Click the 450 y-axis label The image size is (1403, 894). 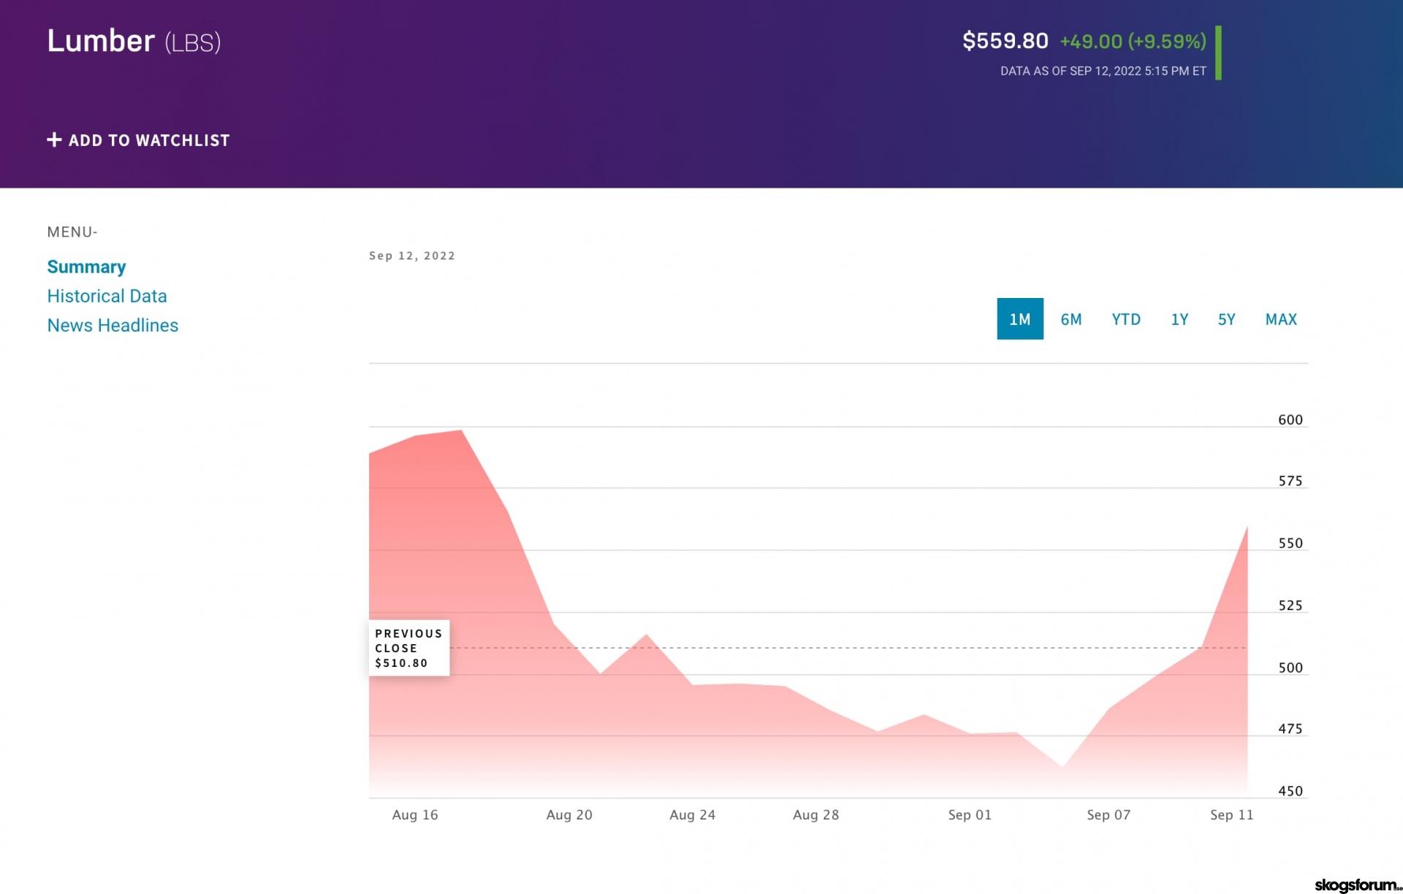1290,791
